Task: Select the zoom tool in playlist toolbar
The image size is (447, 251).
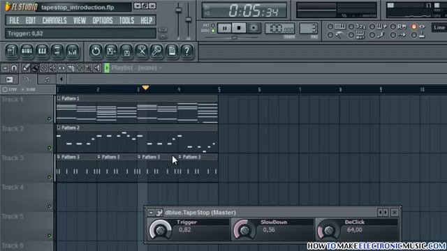Action: 88,68
